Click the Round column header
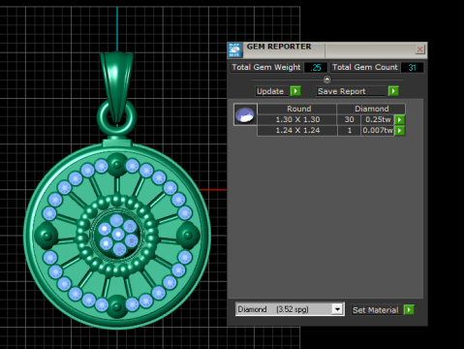 pyautogui.click(x=297, y=109)
